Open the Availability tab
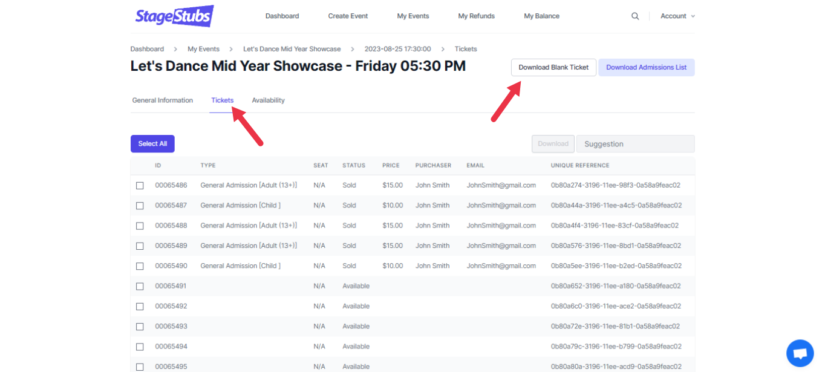 [x=268, y=100]
